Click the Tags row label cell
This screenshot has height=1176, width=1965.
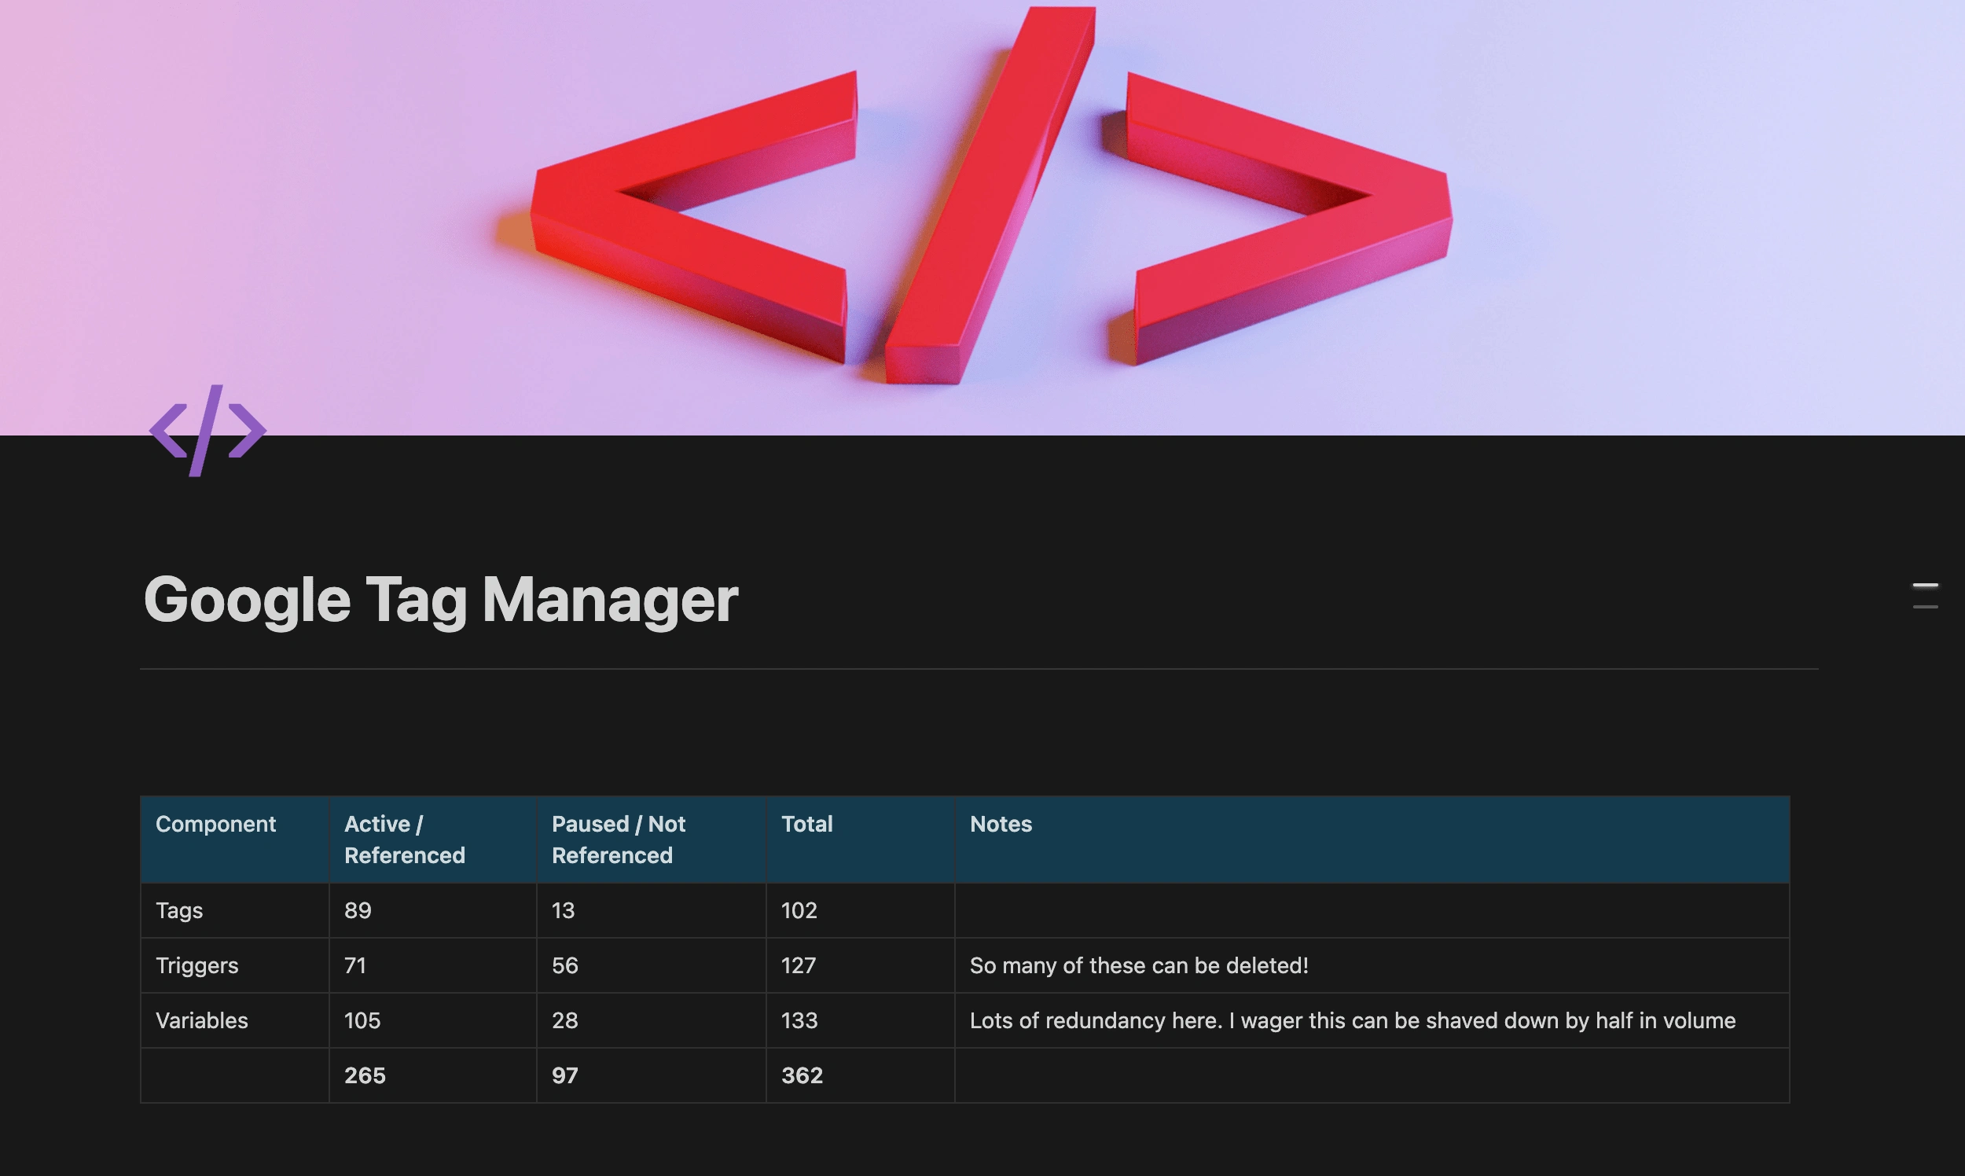[234, 910]
